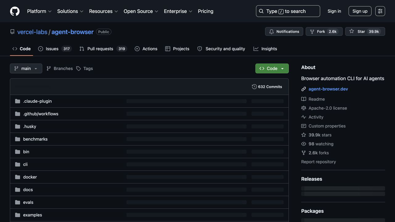Open the evals folder
Viewport: 395px width, 222px height.
pos(28,202)
